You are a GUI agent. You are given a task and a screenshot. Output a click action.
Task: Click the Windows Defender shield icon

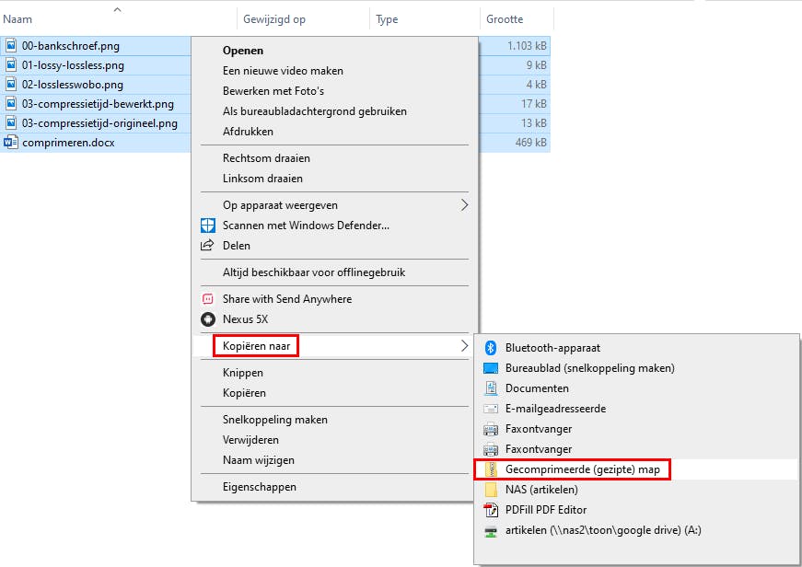tap(207, 226)
